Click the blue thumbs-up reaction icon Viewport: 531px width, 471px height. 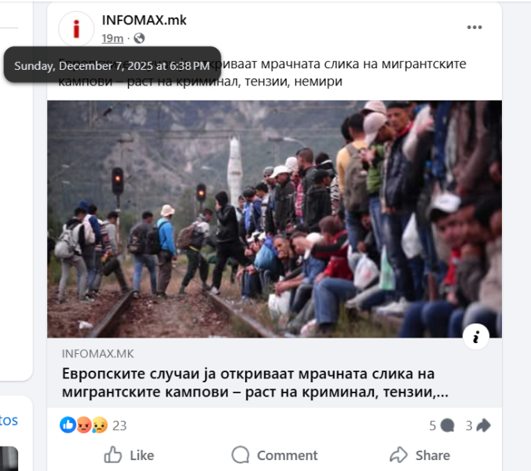(68, 425)
